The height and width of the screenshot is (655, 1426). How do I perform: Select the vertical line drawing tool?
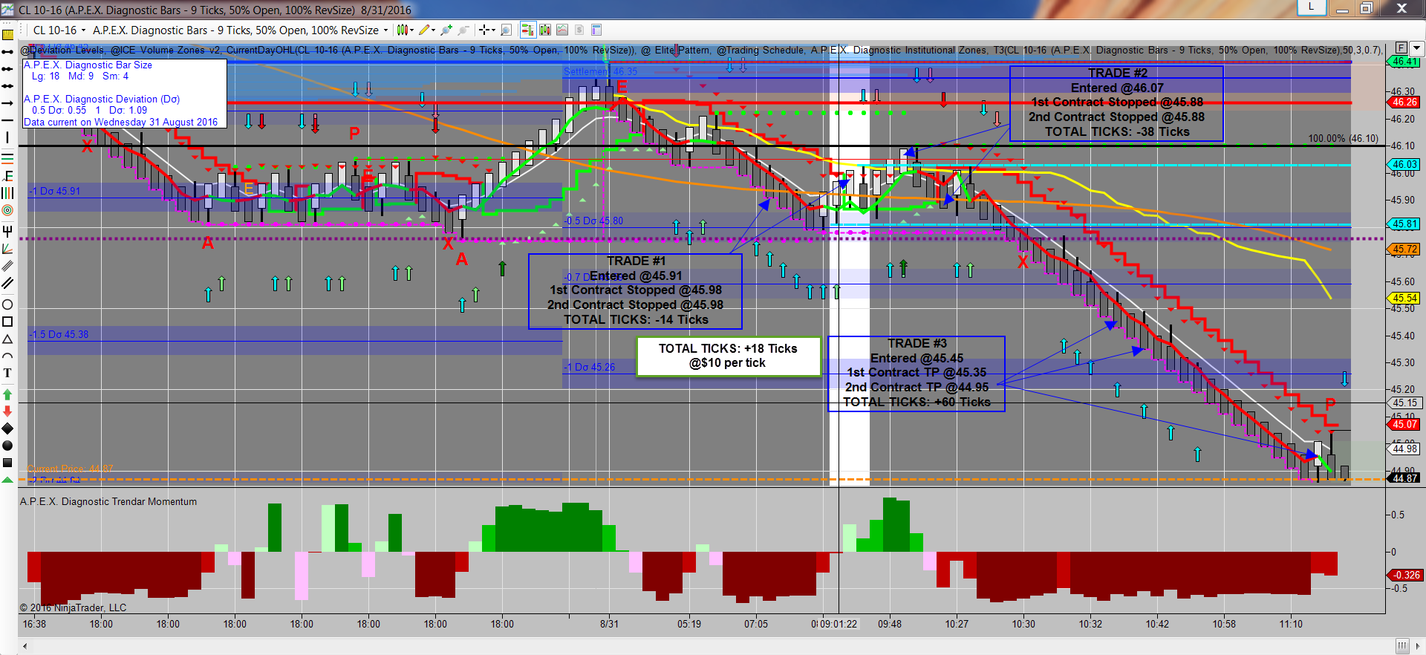coord(7,137)
